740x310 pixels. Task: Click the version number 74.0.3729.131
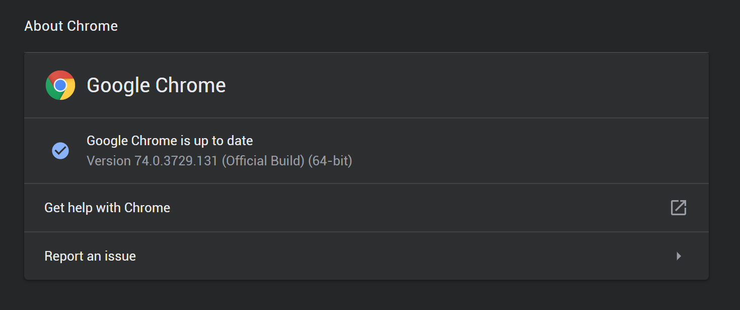coord(176,161)
